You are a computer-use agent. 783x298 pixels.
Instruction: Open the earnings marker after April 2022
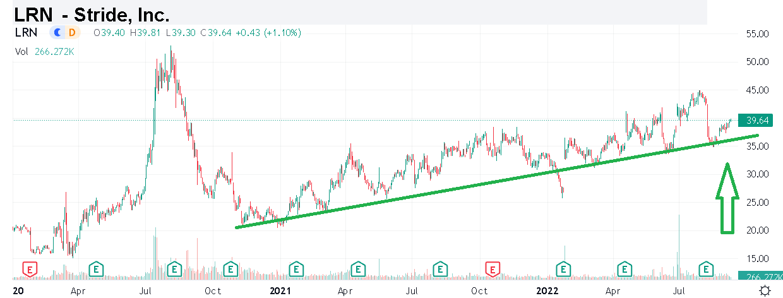pos(625,270)
